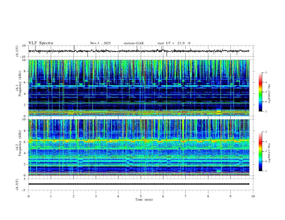
Task: Click the ch.2 'Frequency (kHz)' axis label
Action: 20,143
